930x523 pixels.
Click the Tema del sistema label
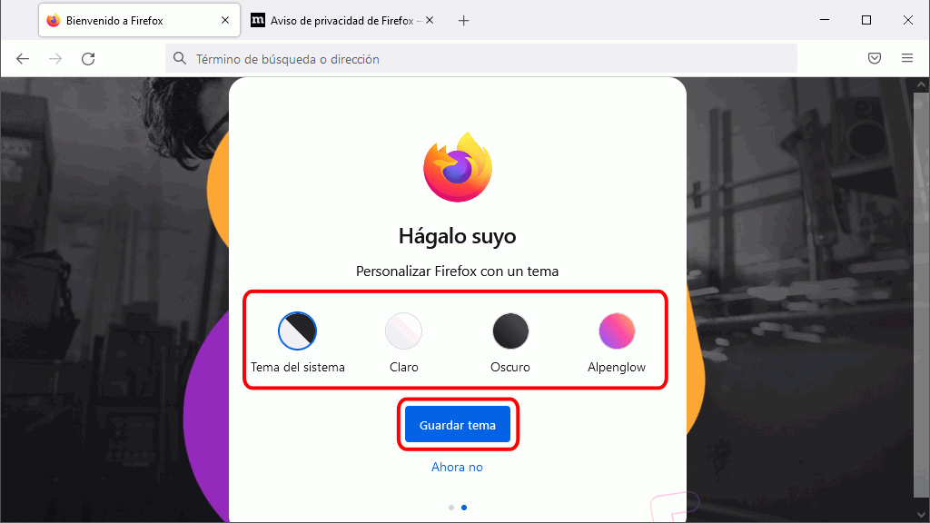298,367
